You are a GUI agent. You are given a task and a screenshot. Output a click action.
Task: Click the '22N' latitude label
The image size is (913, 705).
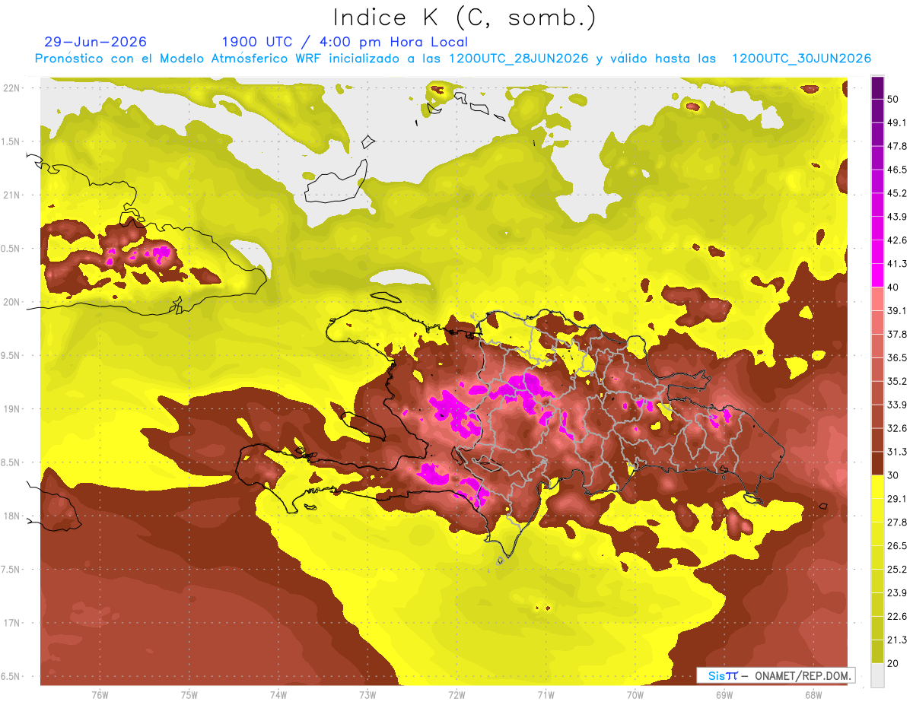pos(11,87)
